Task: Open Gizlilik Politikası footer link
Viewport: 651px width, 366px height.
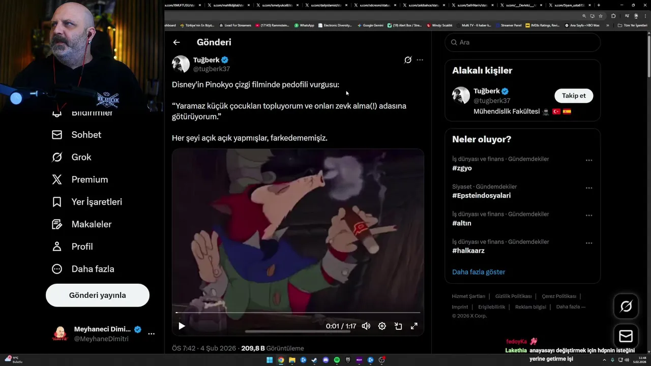Action: point(513,296)
